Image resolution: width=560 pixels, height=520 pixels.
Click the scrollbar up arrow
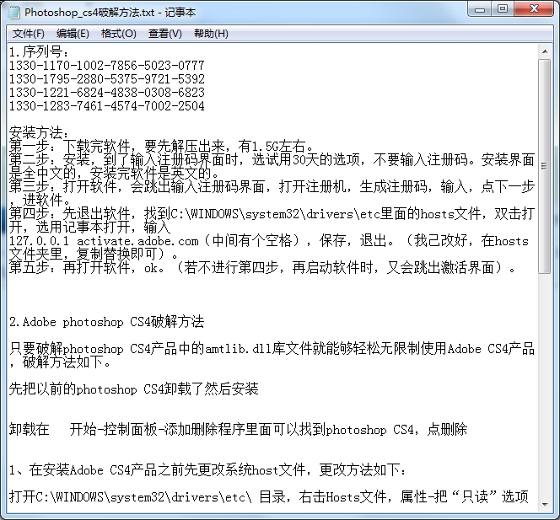[x=545, y=51]
